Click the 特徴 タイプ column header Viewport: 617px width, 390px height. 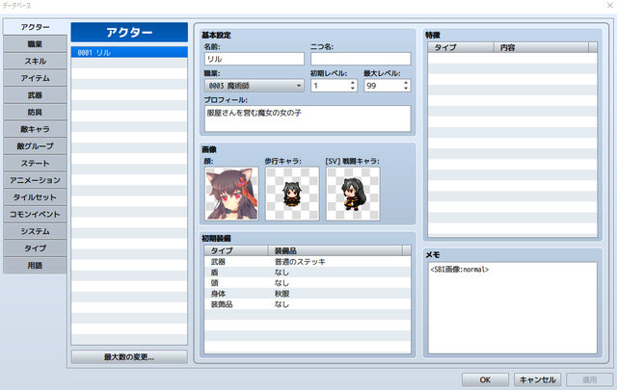[x=461, y=47]
